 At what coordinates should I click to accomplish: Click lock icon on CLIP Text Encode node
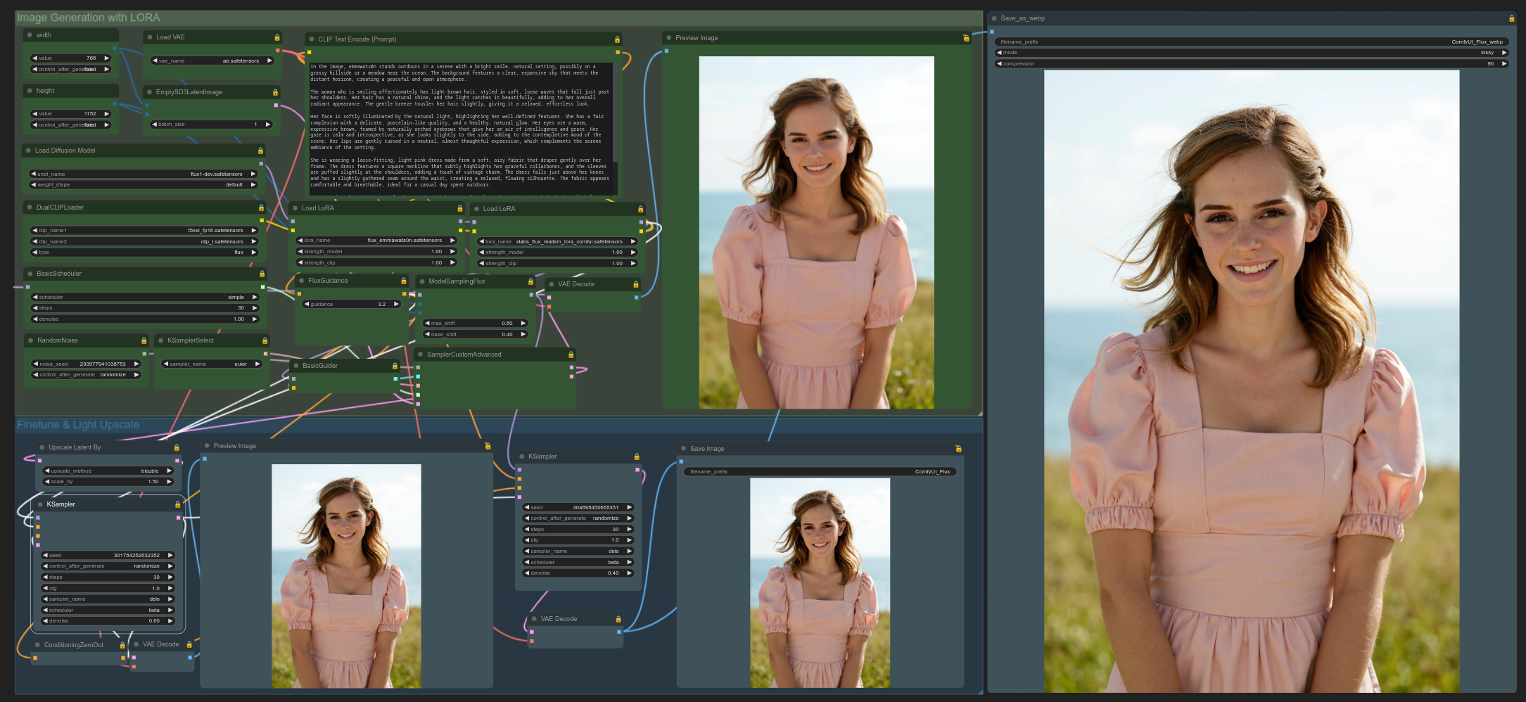tap(617, 39)
